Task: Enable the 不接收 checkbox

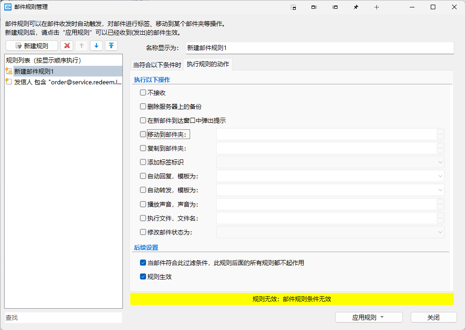Action: click(x=143, y=93)
